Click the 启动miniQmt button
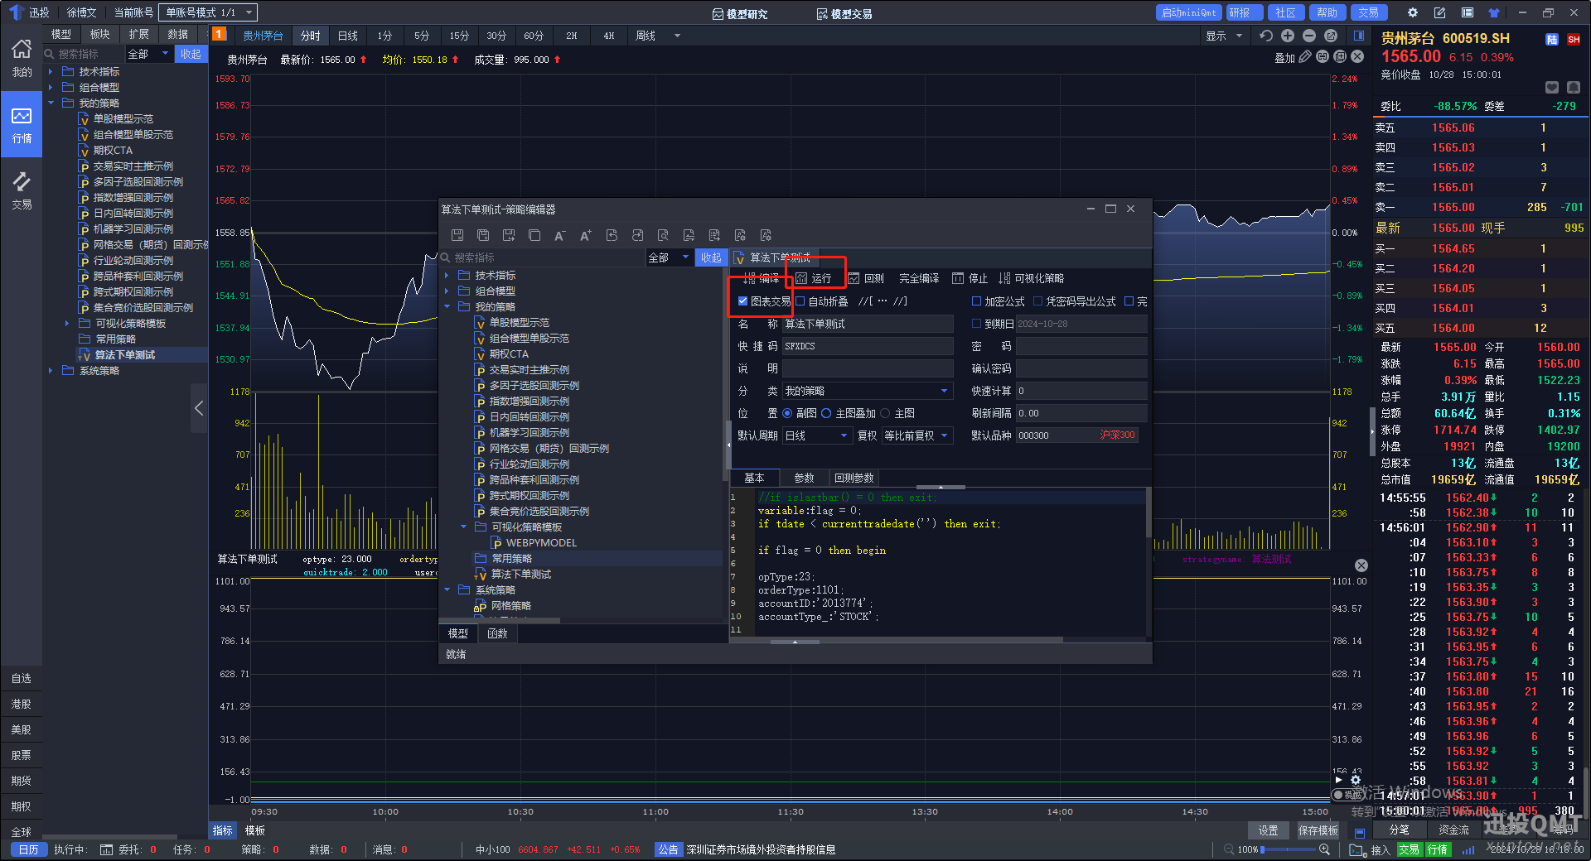The width and height of the screenshot is (1591, 861). coord(1188,12)
